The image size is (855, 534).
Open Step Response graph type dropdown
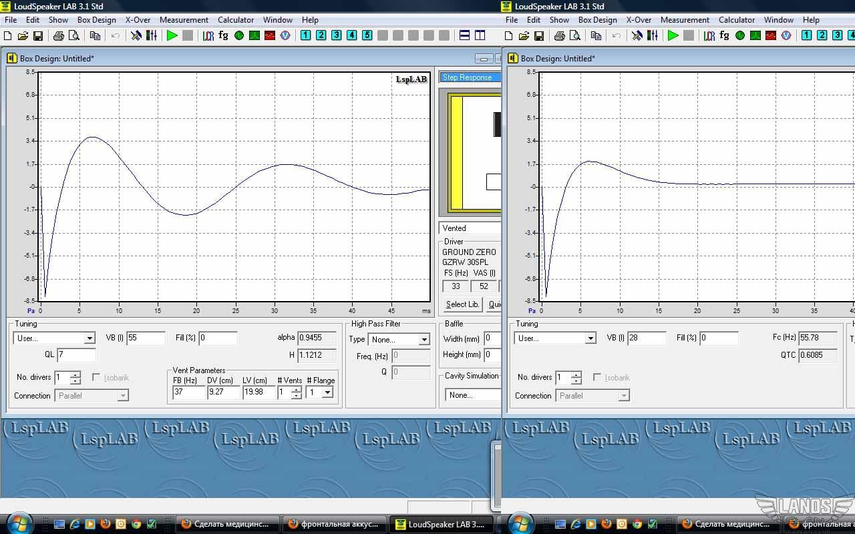tap(471, 77)
